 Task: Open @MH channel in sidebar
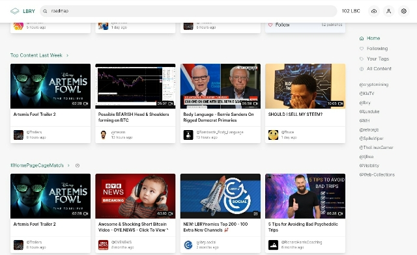tap(364, 120)
